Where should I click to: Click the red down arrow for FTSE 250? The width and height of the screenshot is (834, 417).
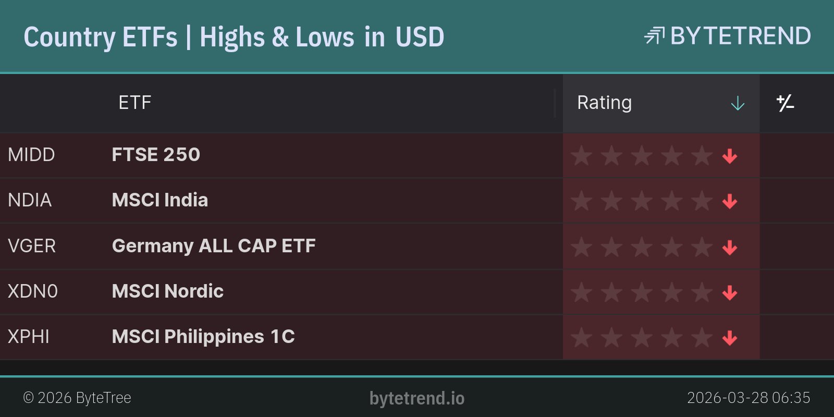click(730, 156)
